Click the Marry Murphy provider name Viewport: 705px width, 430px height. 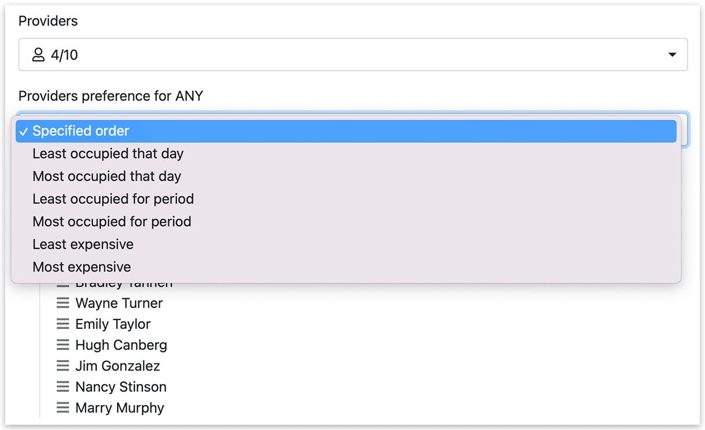coord(120,407)
